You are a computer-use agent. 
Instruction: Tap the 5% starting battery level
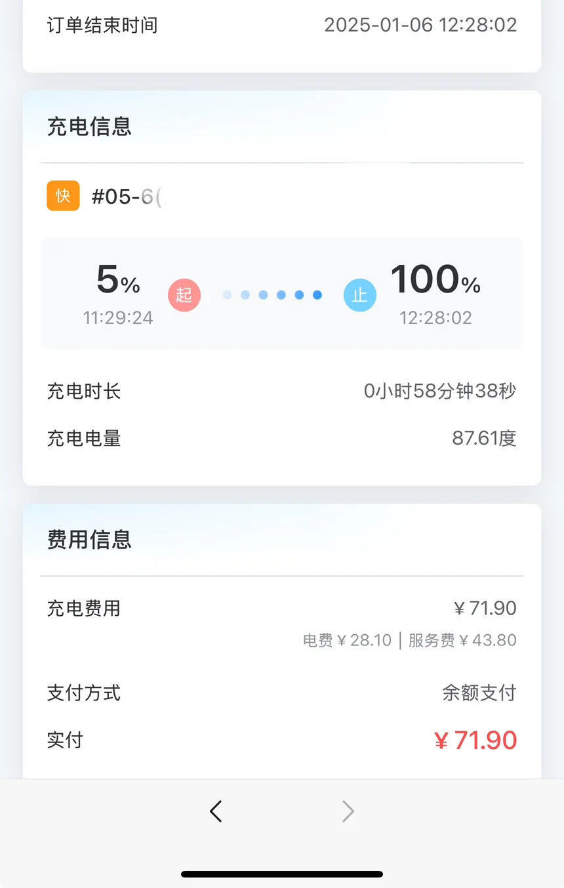(118, 279)
